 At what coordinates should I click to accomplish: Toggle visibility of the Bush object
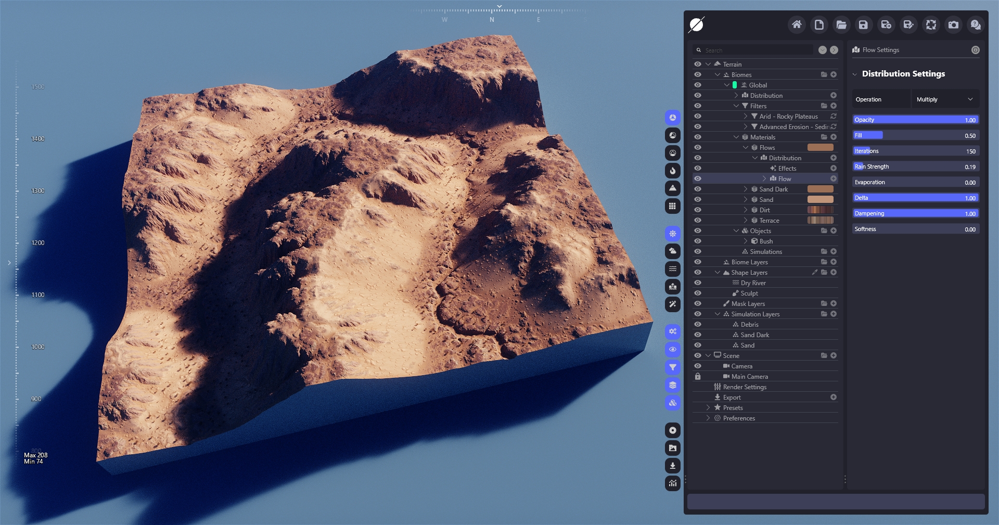click(698, 241)
